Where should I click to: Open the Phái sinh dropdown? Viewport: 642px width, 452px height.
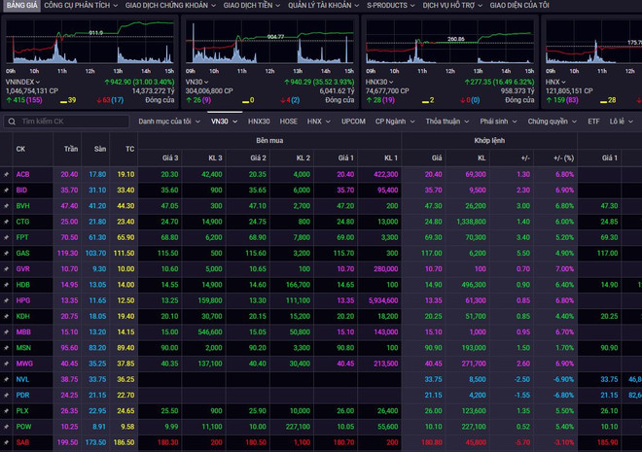point(499,122)
